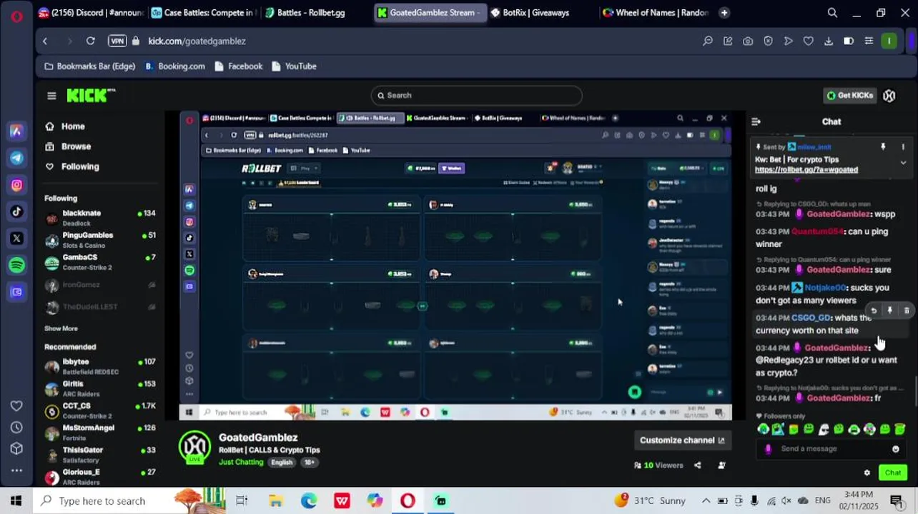Click the green Chat send button
Screen dimensions: 918x514
click(893, 473)
